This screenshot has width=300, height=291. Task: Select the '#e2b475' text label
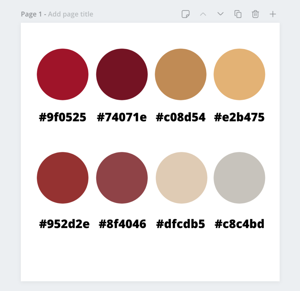(x=239, y=117)
